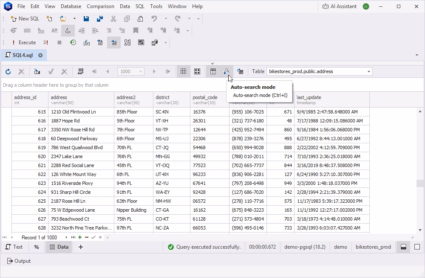The width and height of the screenshot is (425, 278).
Task: Click the auto-size columns icon
Action: point(80,71)
